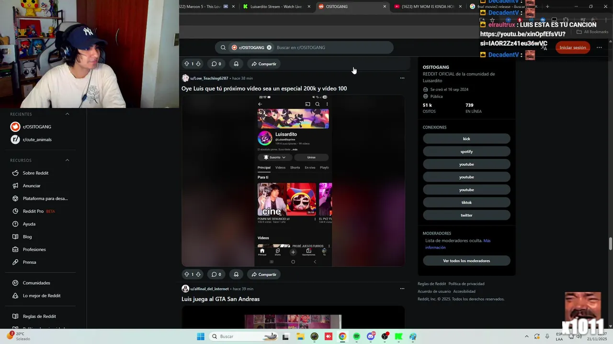Close the Luisardito Stream browser tab
613x344 pixels.
click(x=309, y=7)
